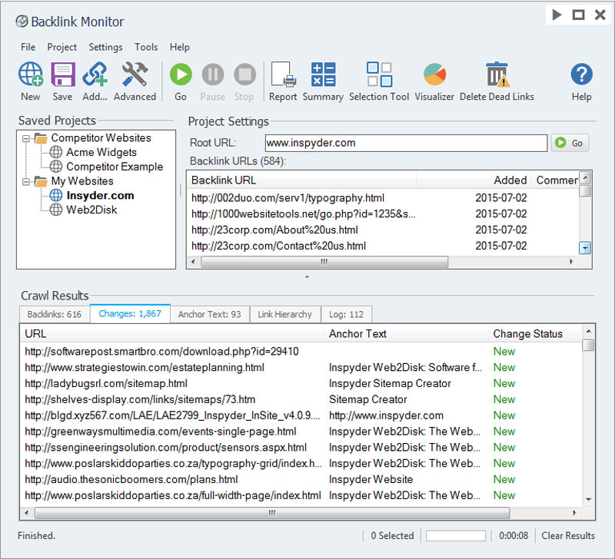Click the status bar progress bar

click(x=456, y=535)
